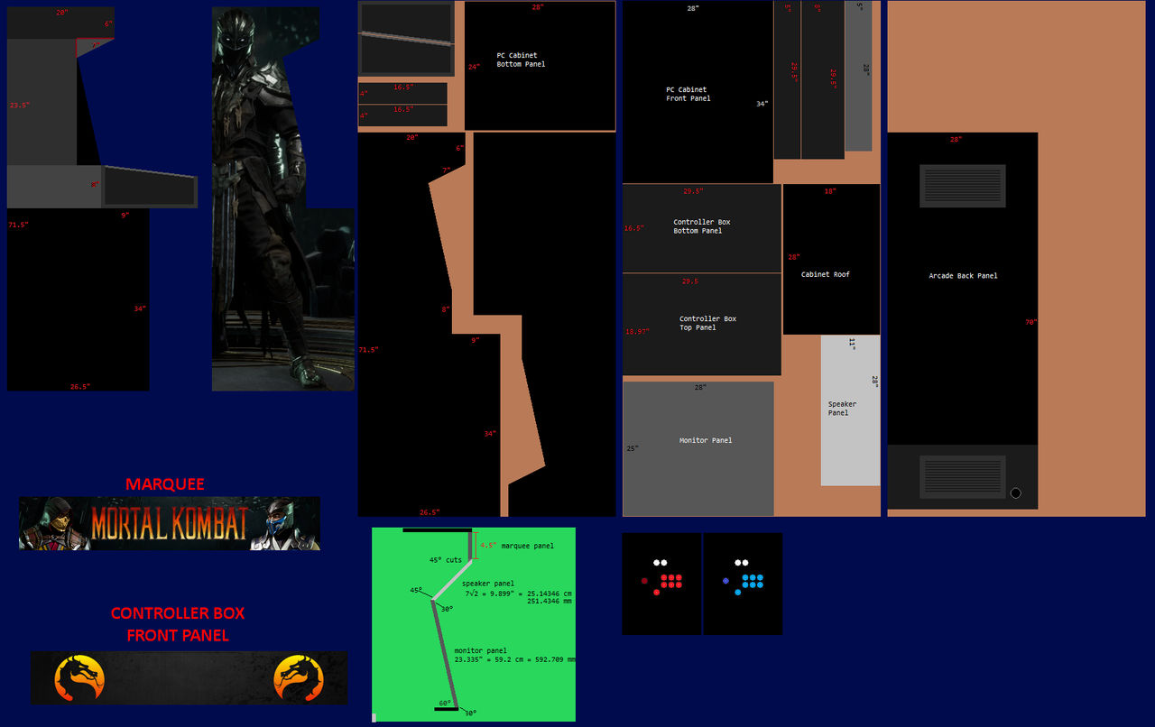The image size is (1155, 727).
Task: Click the "Monitor Panel" label on the gray piece
Action: point(706,440)
